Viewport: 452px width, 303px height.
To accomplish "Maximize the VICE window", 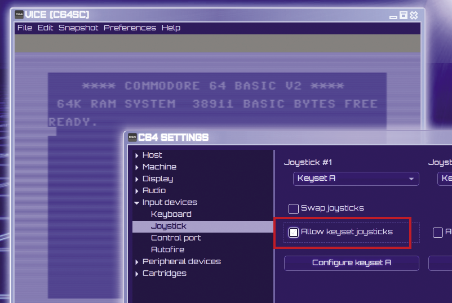I will [x=404, y=15].
